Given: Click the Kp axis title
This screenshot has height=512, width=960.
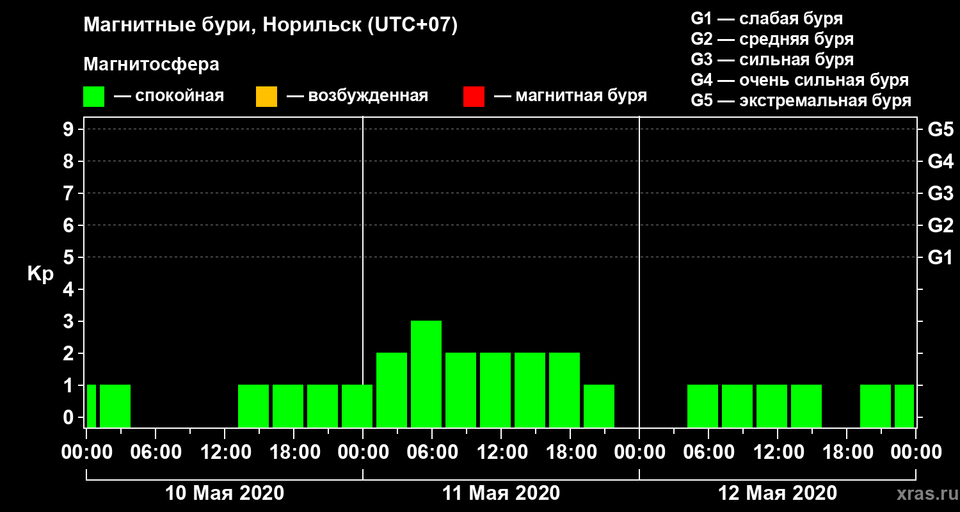Looking at the screenshot, I should point(40,274).
